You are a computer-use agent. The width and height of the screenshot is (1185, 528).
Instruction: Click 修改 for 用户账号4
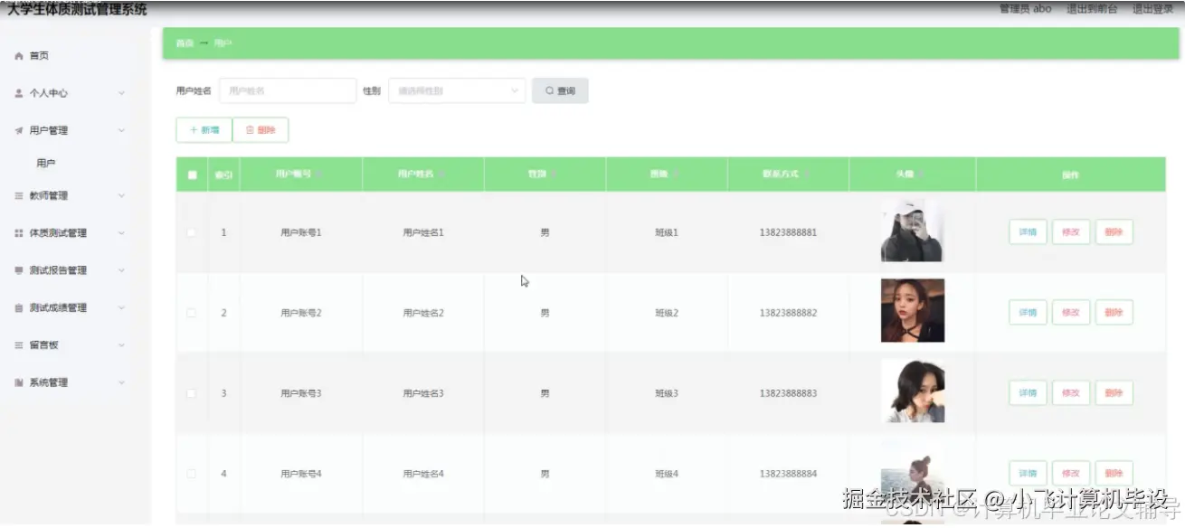pyautogui.click(x=1071, y=474)
